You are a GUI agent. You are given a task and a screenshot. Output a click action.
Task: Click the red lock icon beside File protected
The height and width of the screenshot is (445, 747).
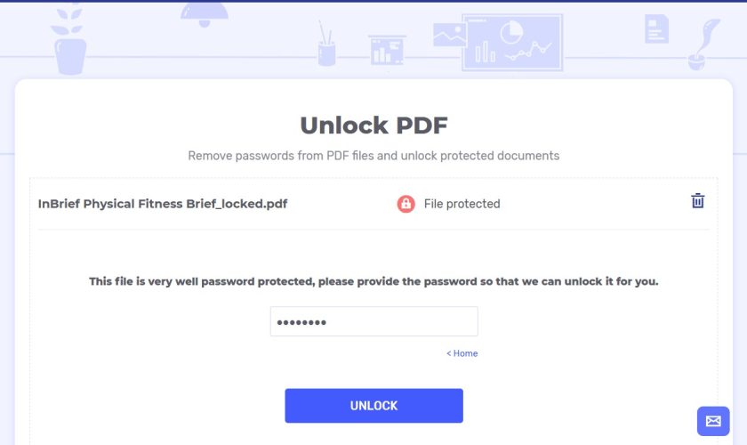406,204
